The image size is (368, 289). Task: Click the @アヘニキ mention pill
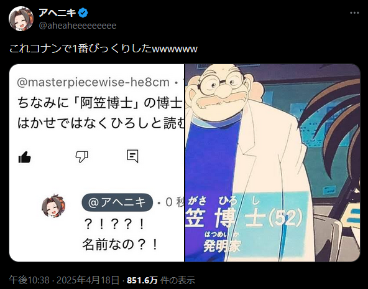point(117,202)
